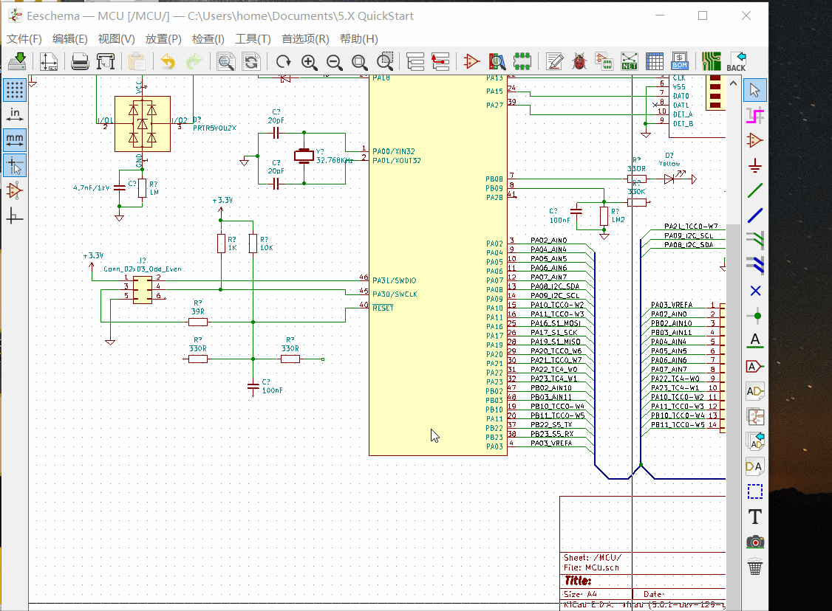Activate zoom to selection tool

click(385, 61)
